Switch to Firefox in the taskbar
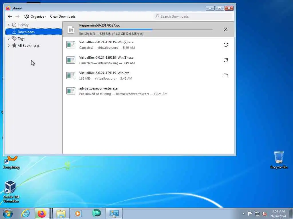This screenshot has height=219, width=293. [42, 213]
